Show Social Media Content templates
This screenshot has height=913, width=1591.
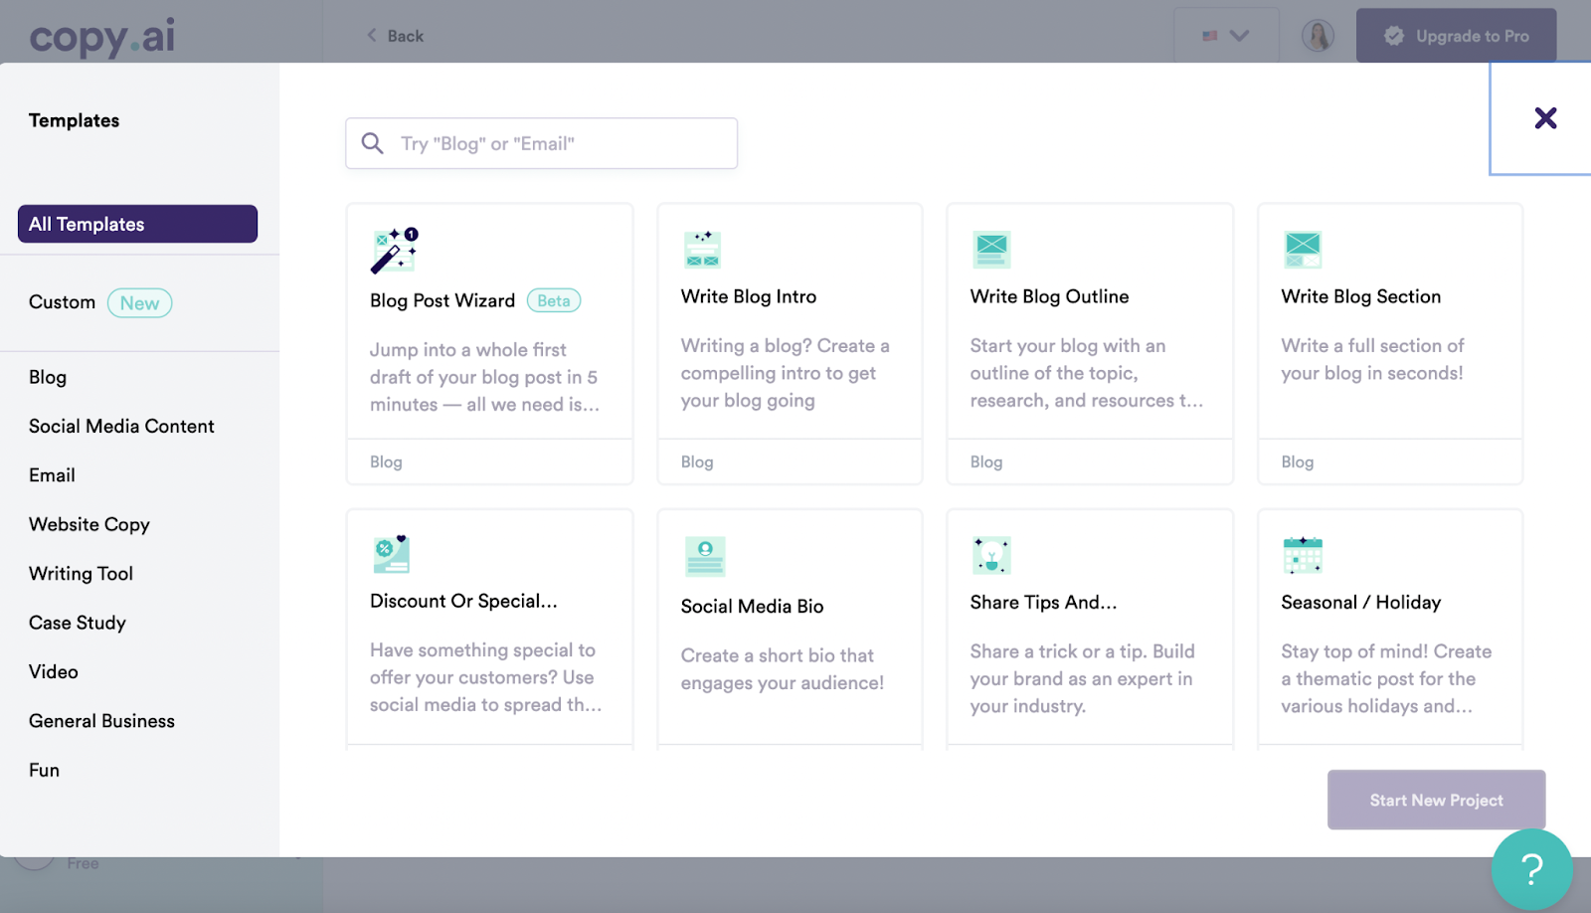point(121,426)
